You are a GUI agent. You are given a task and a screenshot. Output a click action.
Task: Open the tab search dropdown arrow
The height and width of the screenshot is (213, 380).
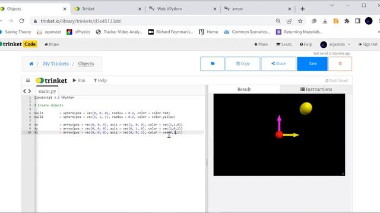click(x=332, y=5)
